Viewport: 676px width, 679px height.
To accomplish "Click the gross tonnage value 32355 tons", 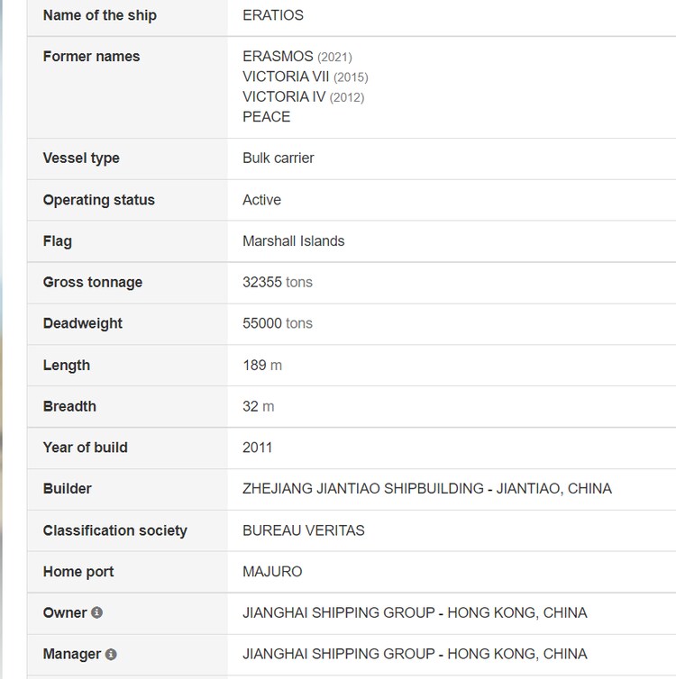I will [277, 282].
